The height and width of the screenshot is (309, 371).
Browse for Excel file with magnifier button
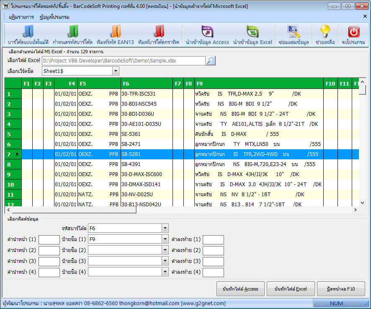(211, 61)
